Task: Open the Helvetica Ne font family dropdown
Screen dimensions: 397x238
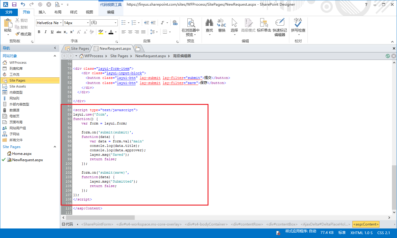Action: point(61,23)
